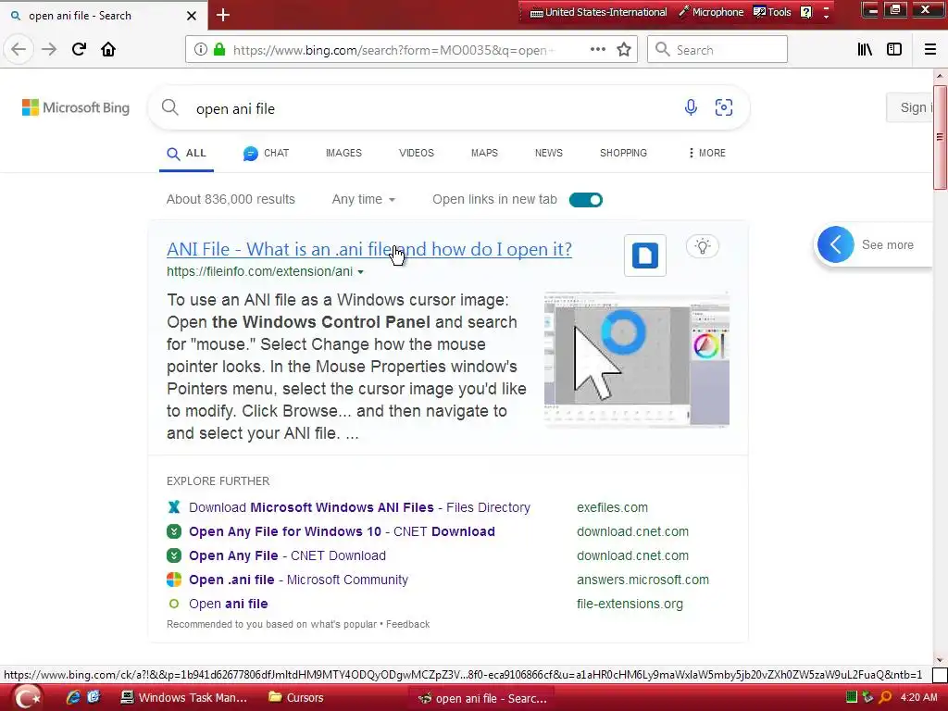Screen dimensions: 948x711
Task: Expand the See more side panel arrow
Action: (836, 244)
